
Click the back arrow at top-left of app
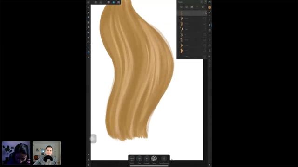click(88, 2)
